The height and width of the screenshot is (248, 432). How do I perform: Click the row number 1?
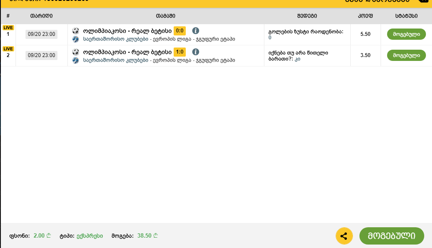[x=8, y=34]
